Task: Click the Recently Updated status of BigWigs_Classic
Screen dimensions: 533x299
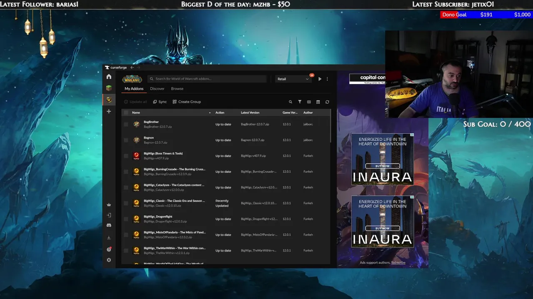Action: pyautogui.click(x=222, y=203)
